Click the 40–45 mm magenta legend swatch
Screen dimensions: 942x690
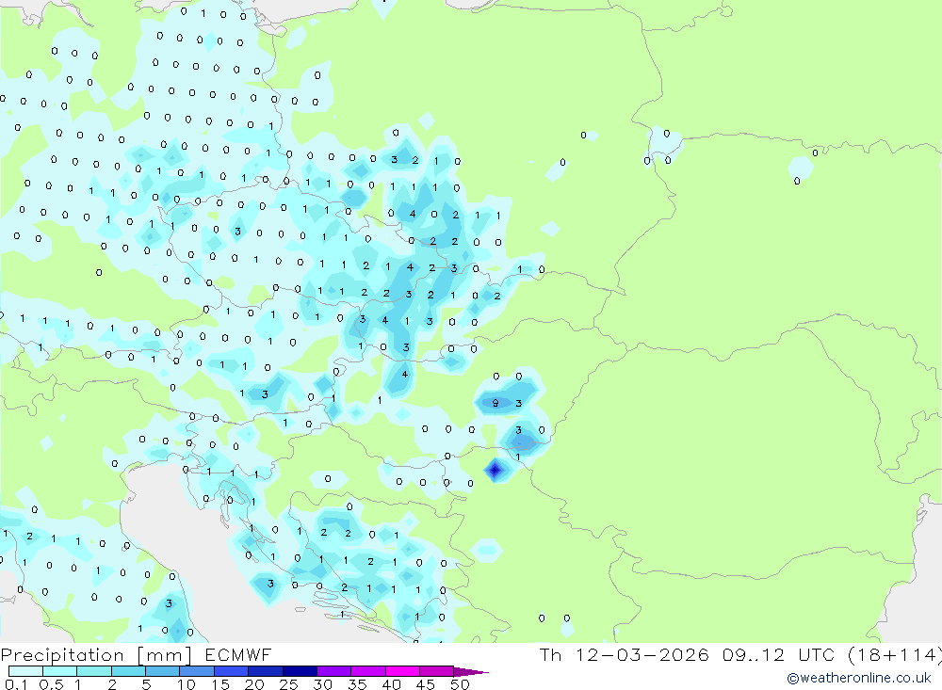coord(402,671)
